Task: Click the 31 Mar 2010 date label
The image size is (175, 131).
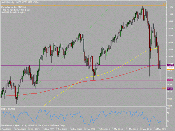Action: coord(132,129)
